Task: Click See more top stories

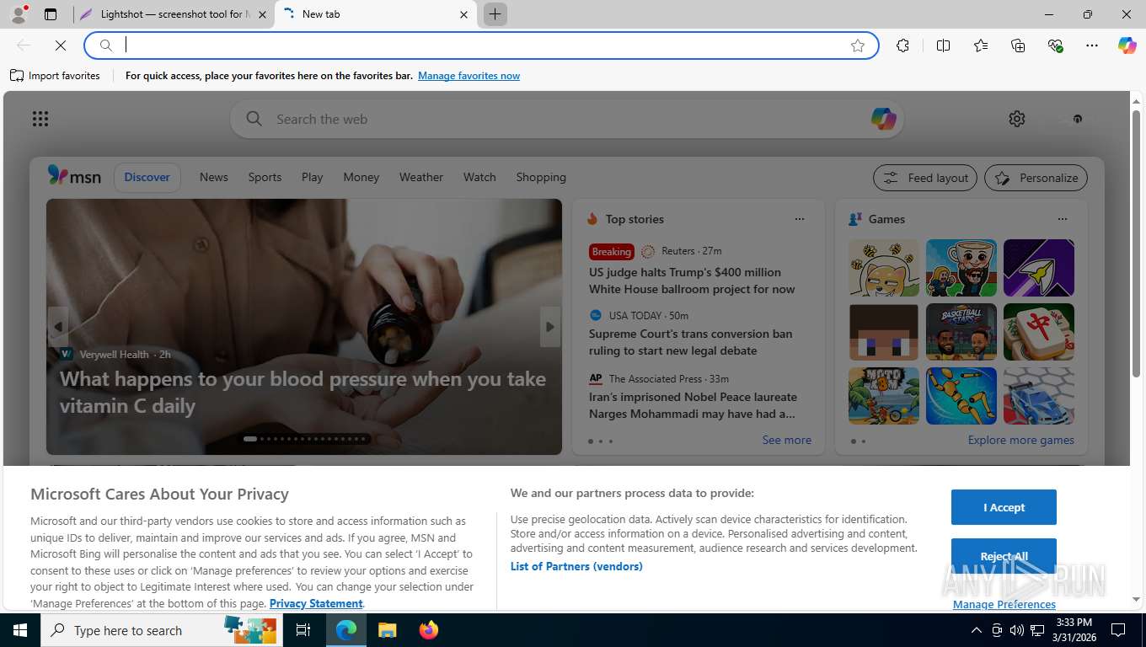Action: 787,440
